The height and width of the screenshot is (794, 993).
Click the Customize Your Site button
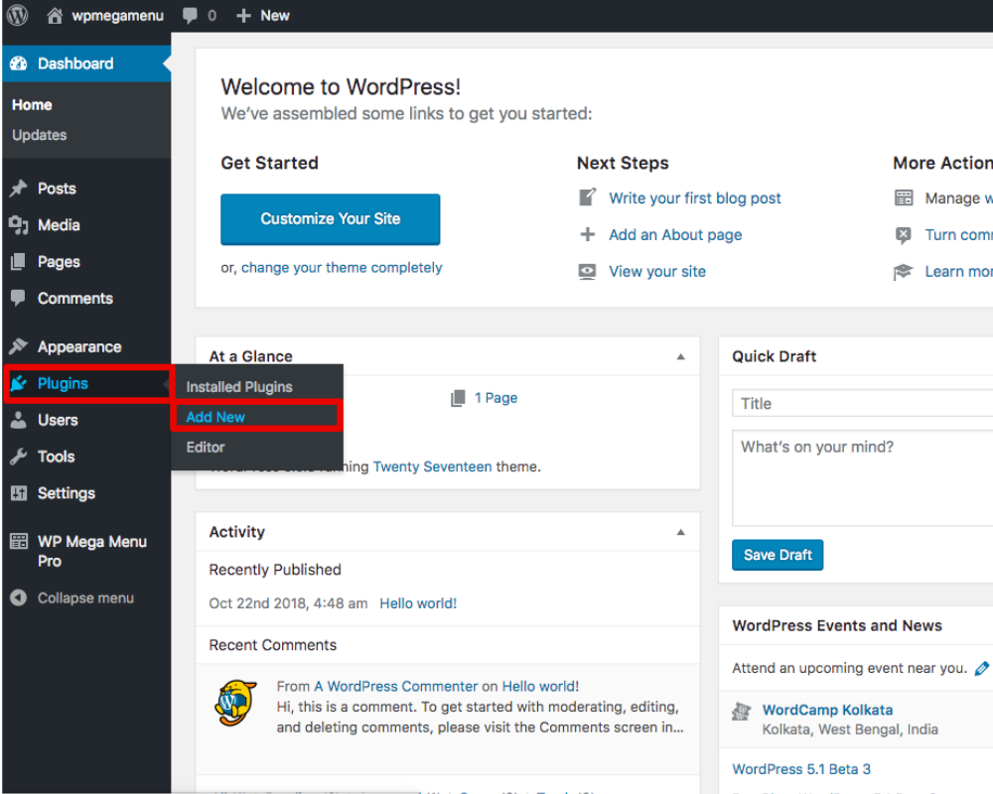pyautogui.click(x=331, y=219)
